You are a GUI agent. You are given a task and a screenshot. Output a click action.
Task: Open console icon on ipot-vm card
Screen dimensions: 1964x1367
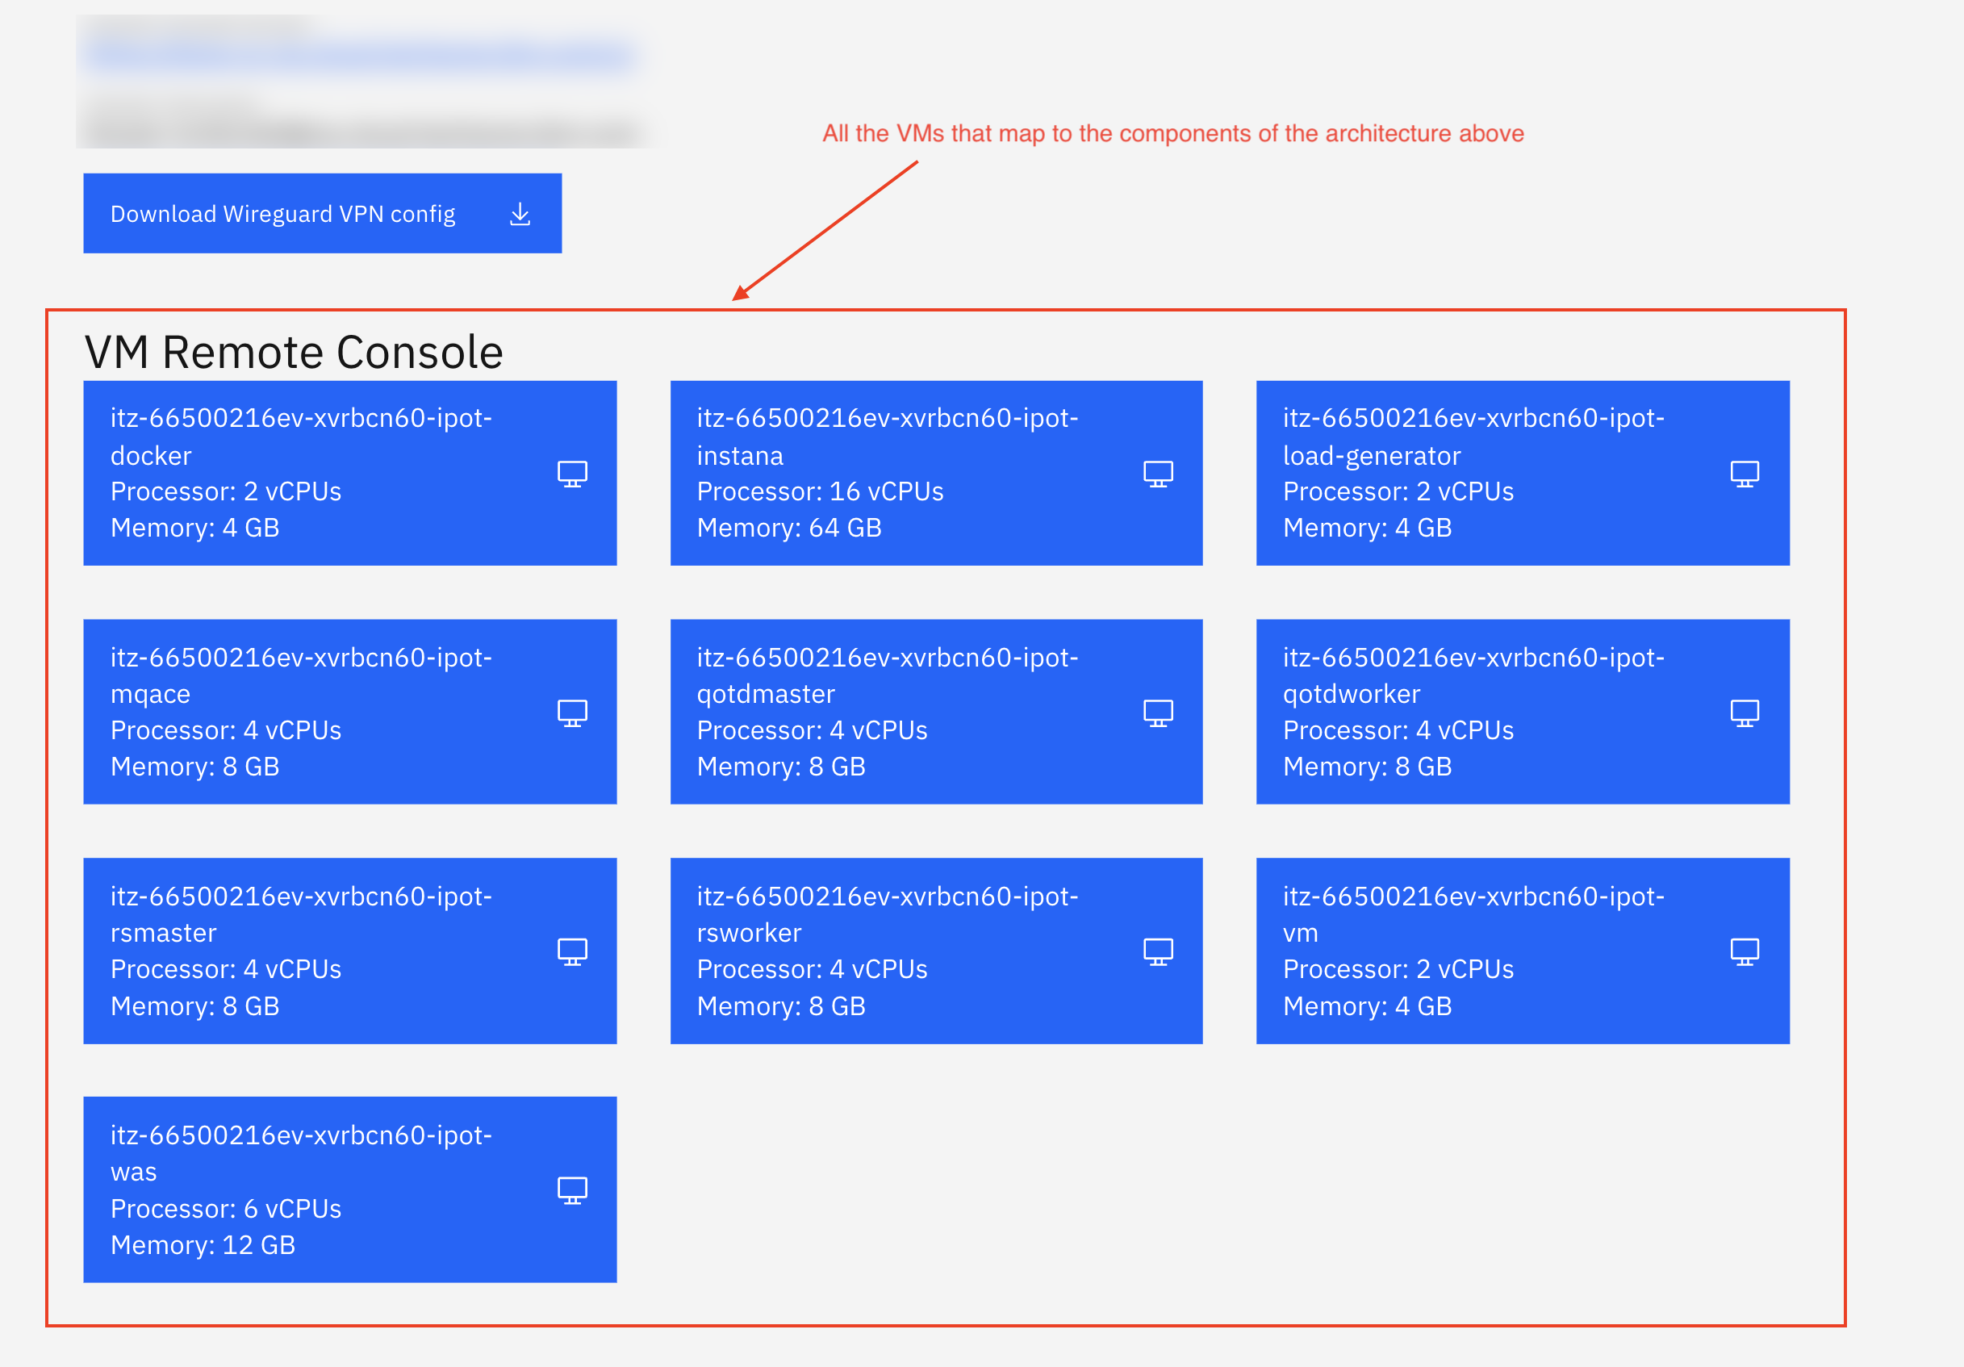[1745, 951]
